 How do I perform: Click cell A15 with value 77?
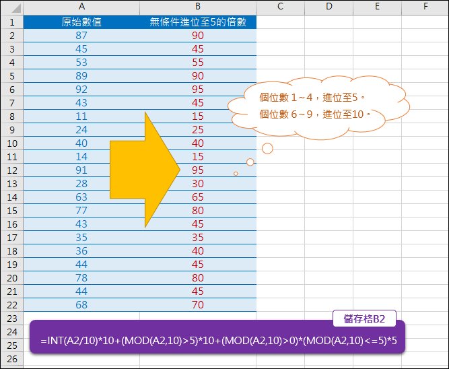pyautogui.click(x=81, y=211)
